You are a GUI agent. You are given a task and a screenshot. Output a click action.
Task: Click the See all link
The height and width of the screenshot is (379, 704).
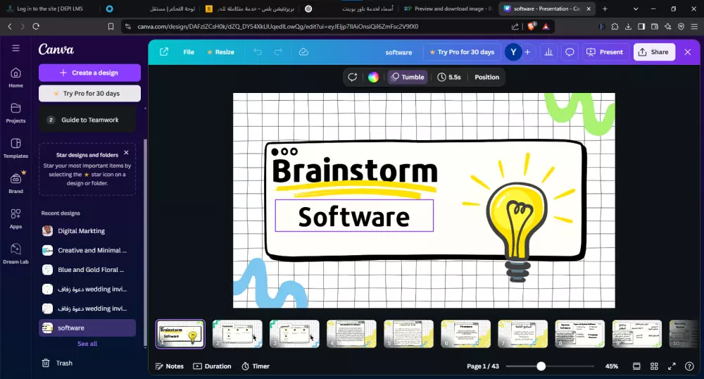click(87, 344)
